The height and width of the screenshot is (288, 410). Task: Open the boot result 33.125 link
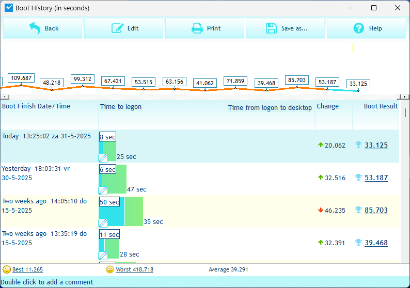point(376,146)
